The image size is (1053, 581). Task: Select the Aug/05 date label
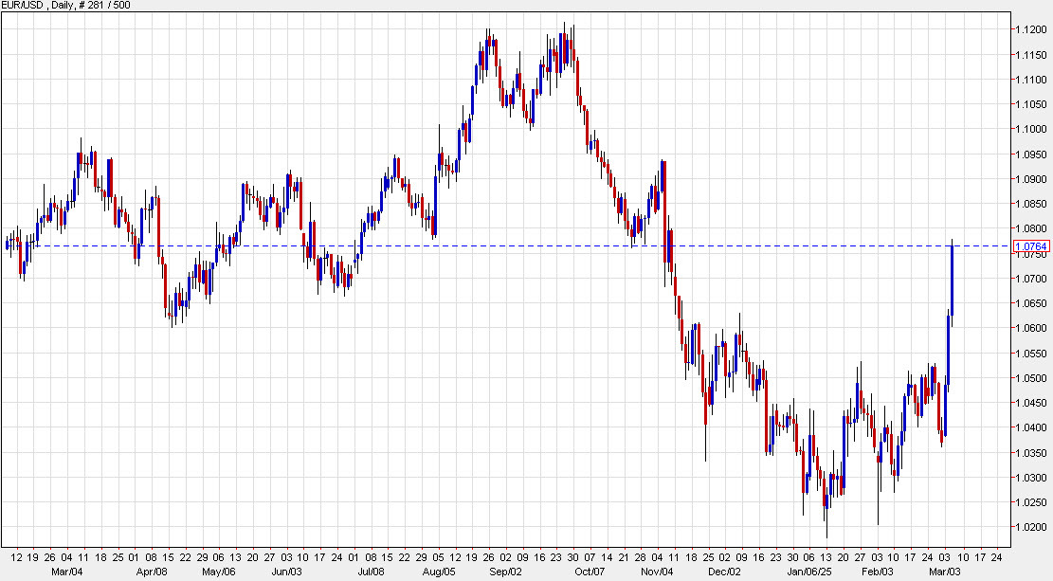[x=439, y=572]
